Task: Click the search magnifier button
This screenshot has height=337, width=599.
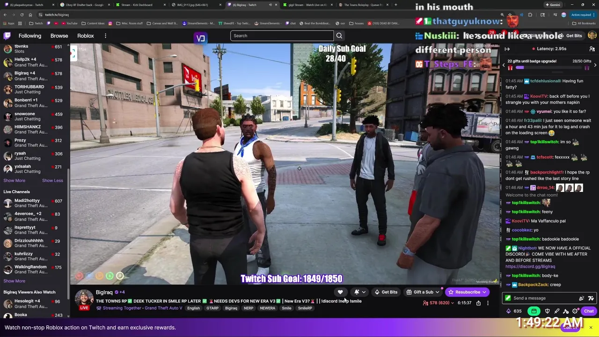Action: (339, 36)
